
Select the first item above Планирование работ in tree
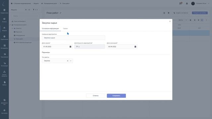(x=20, y=21)
